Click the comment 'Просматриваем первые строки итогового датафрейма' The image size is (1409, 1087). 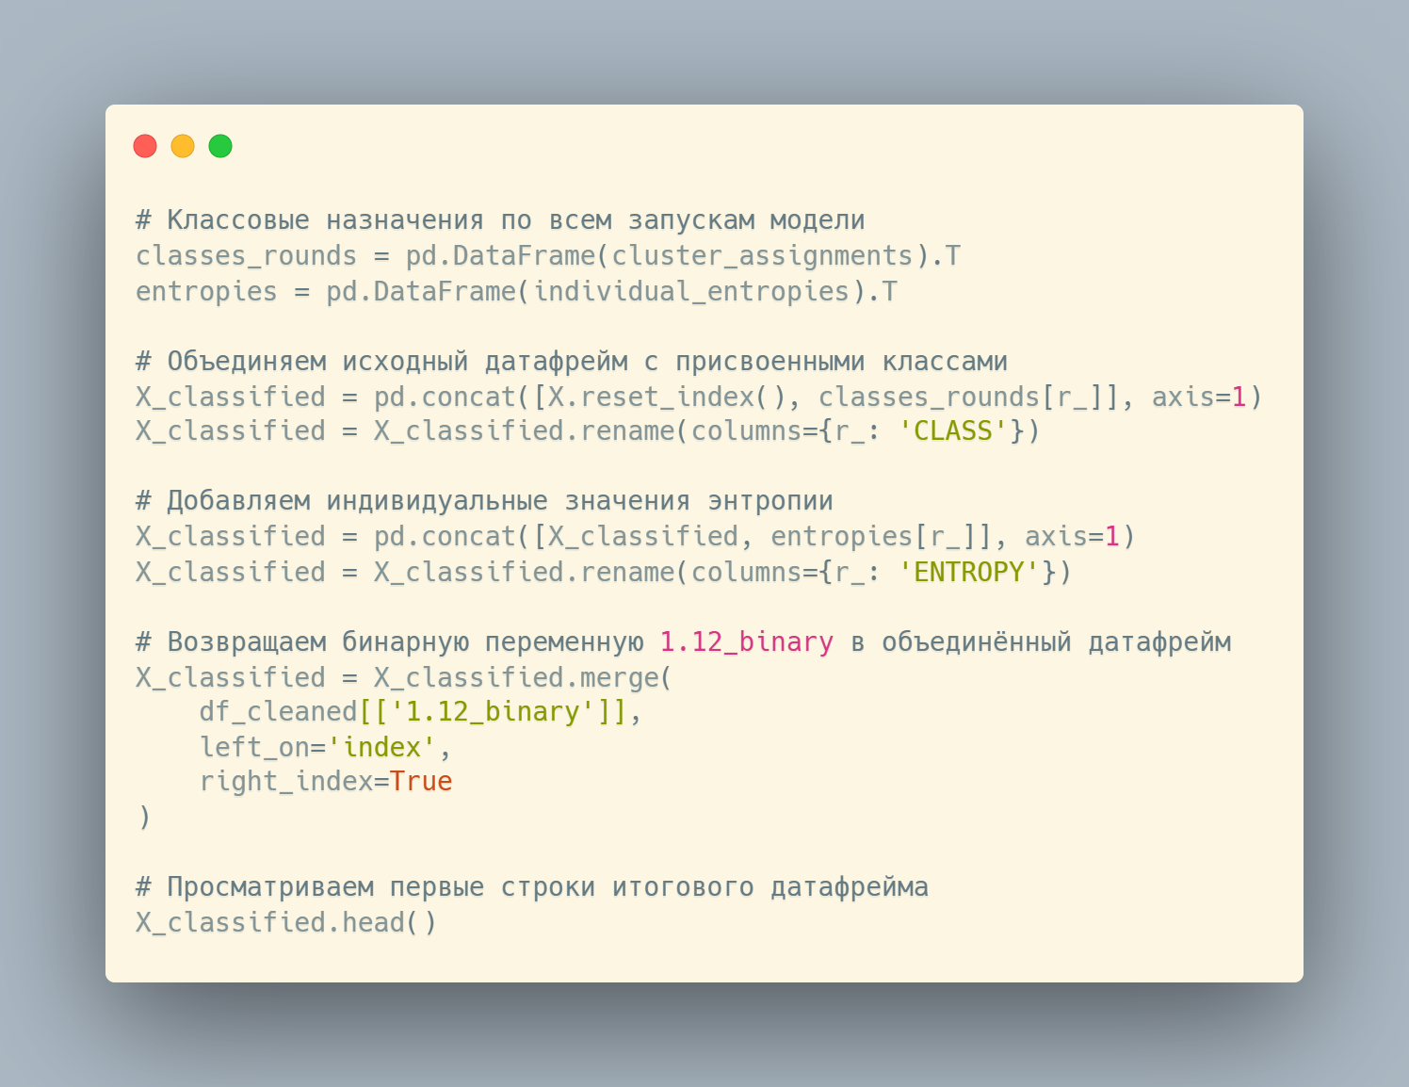tap(532, 887)
